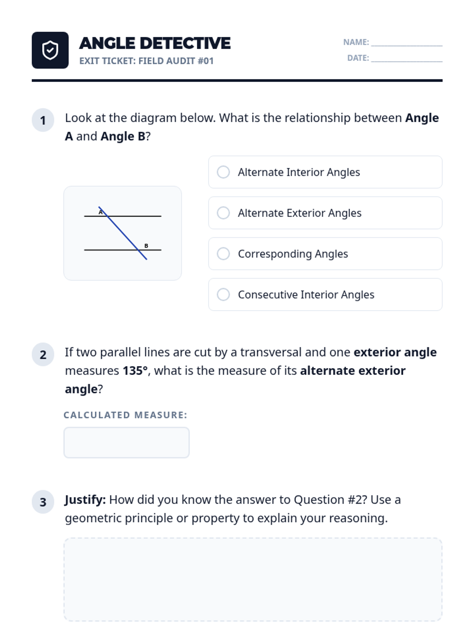Click the CALCULATED MEASURE label text

tap(125, 415)
